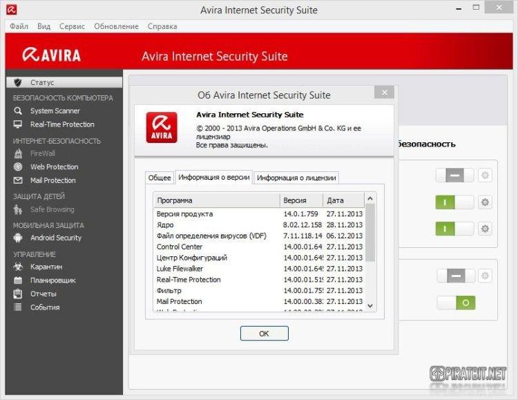This screenshot has height=400, width=518.
Task: Toggle the second green on switch
Action: (x=454, y=229)
